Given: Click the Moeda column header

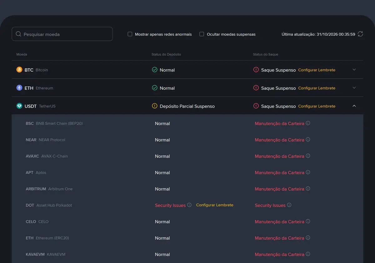Looking at the screenshot, I should point(22,54).
